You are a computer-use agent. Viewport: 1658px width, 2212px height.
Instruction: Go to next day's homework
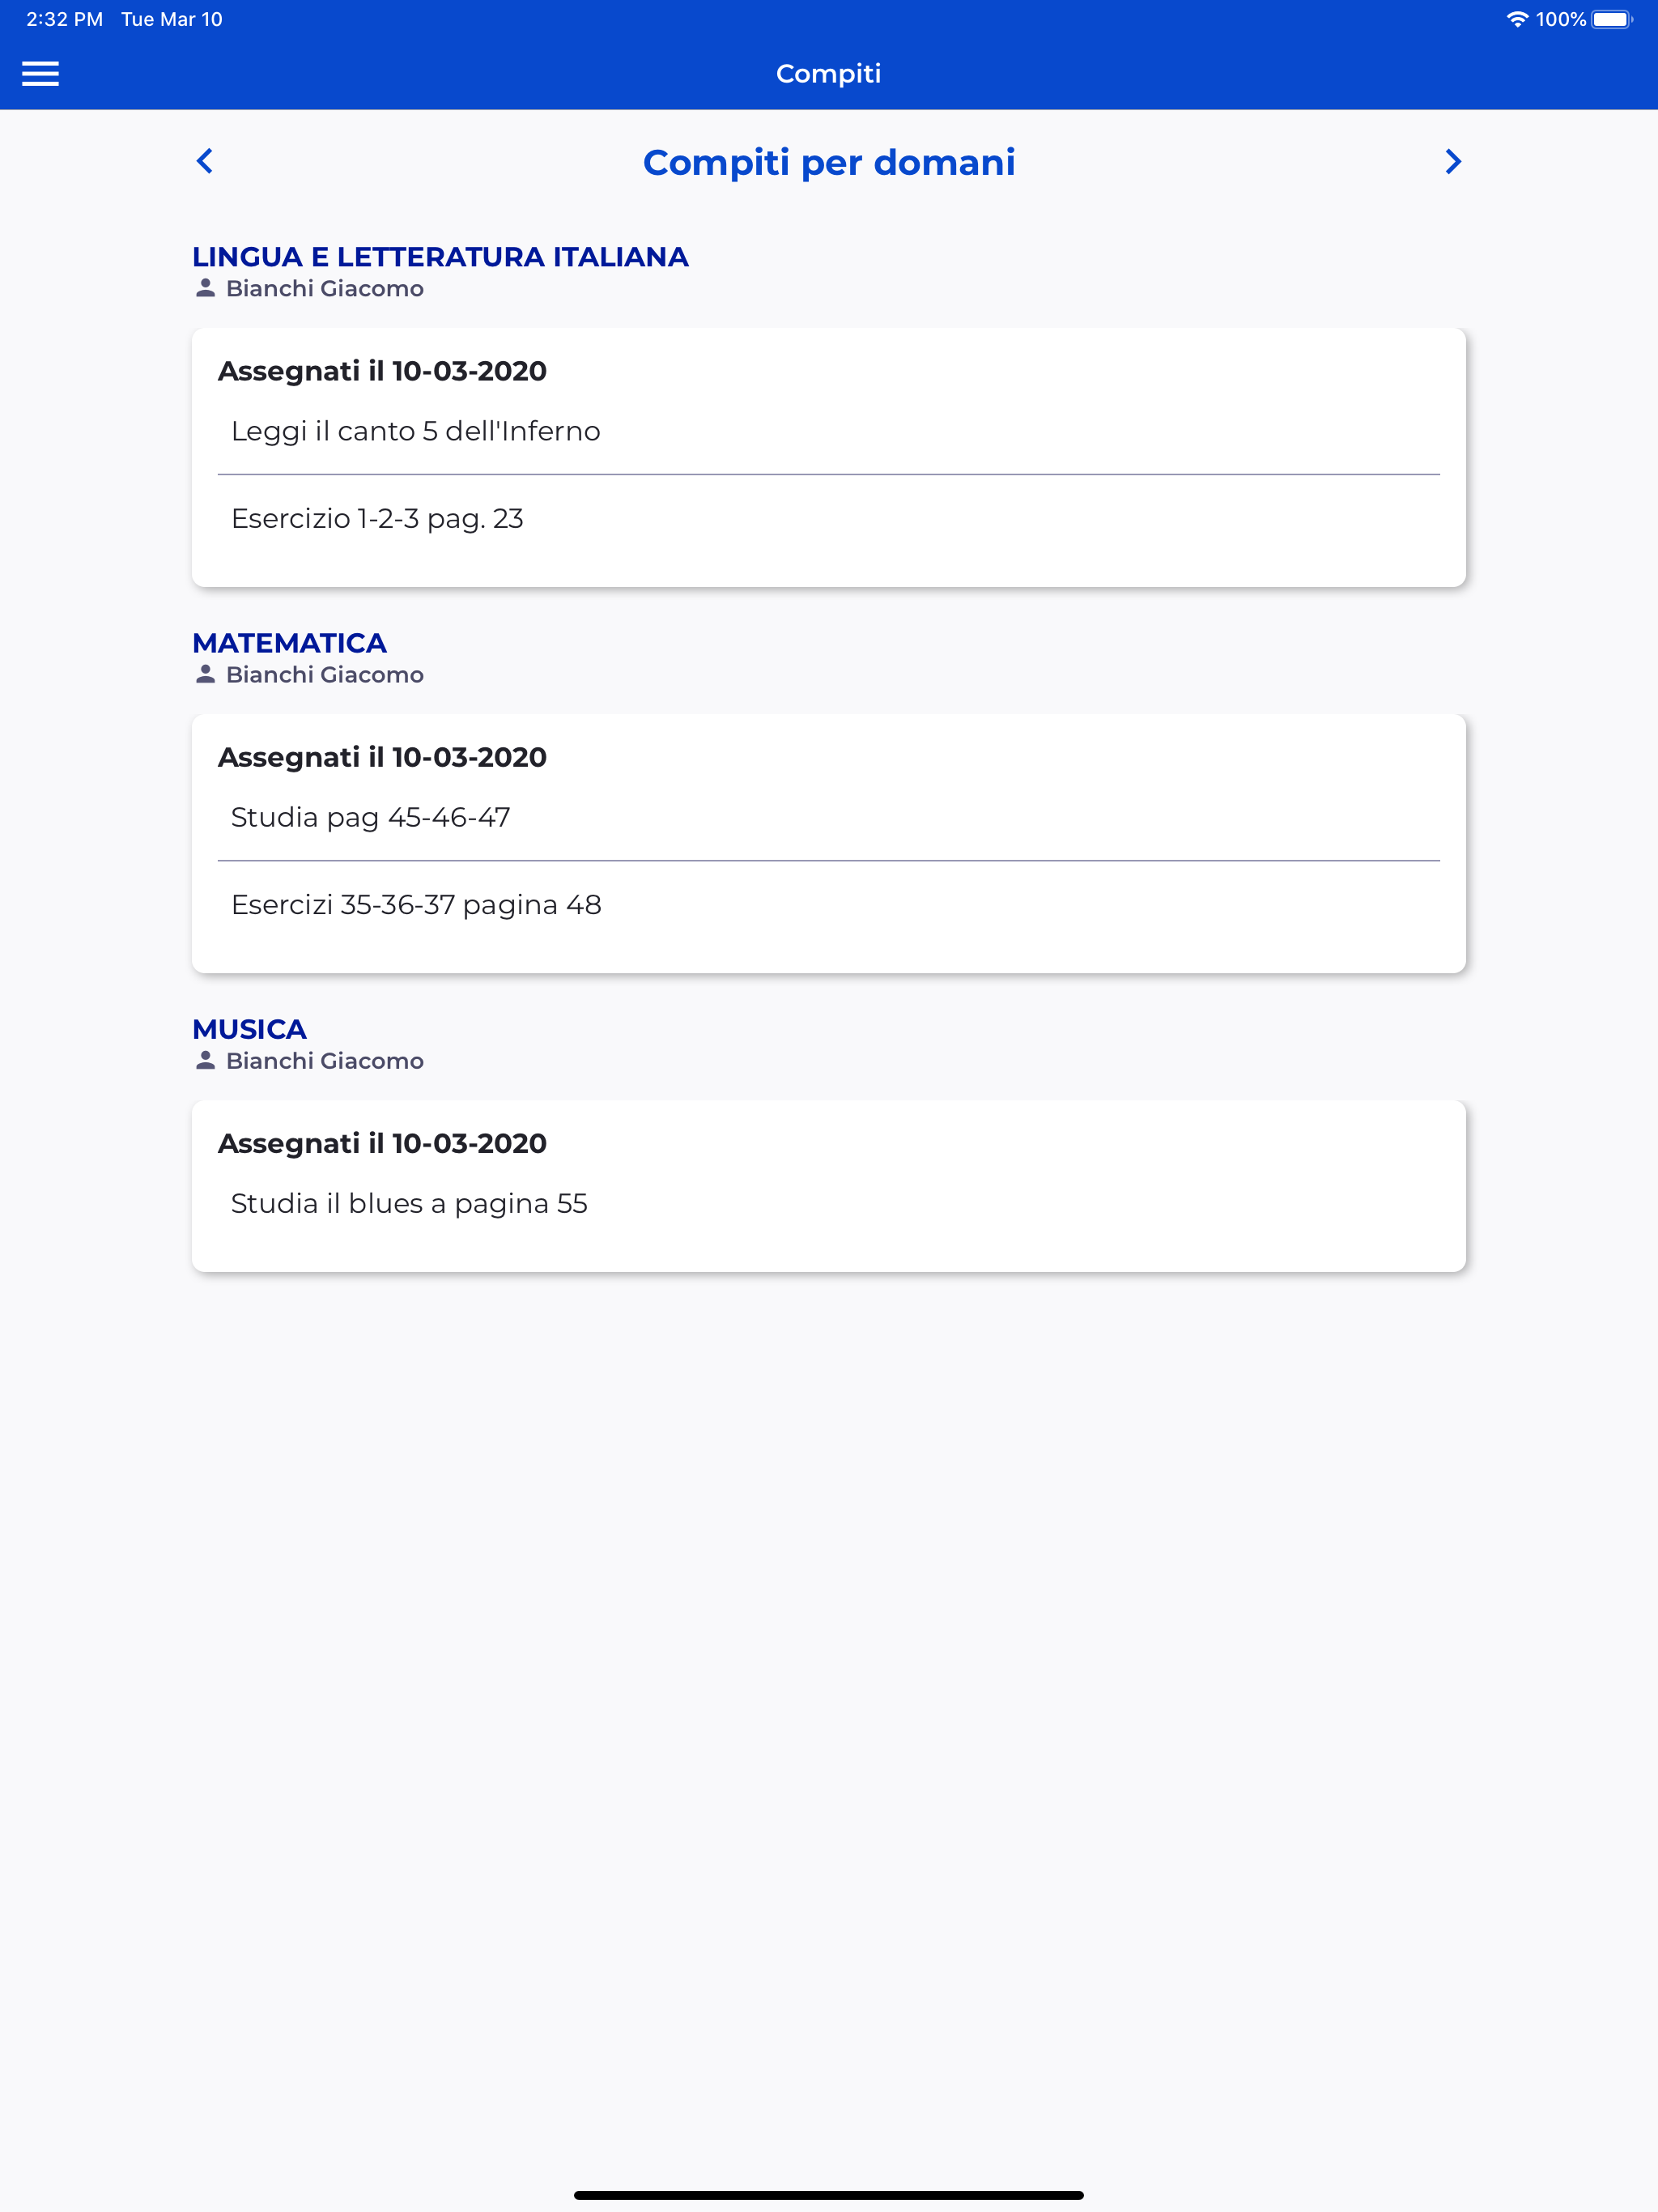pos(1452,161)
